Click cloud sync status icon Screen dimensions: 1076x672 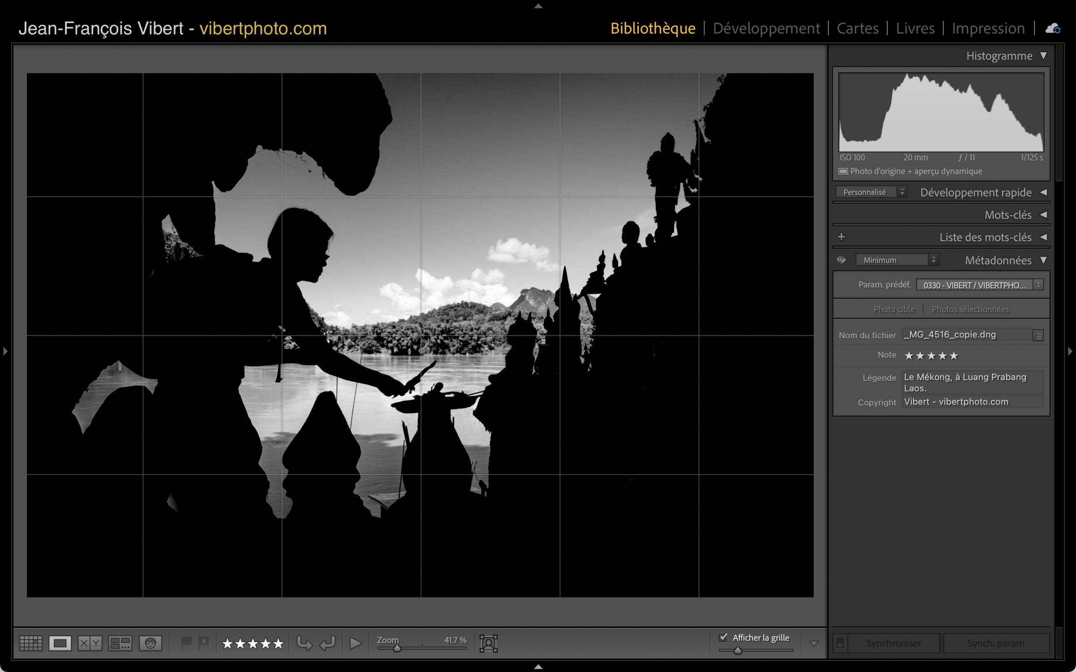[x=1052, y=29]
